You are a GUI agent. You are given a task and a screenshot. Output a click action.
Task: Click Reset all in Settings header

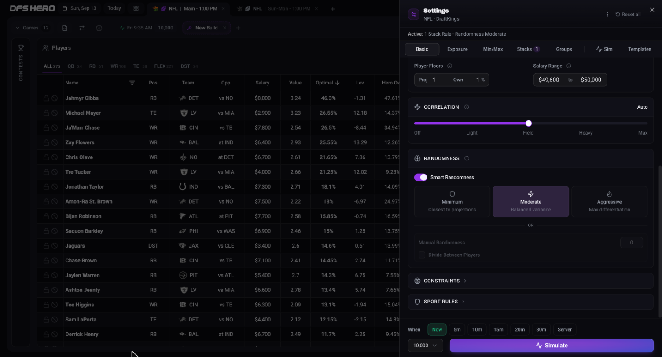[x=628, y=15]
